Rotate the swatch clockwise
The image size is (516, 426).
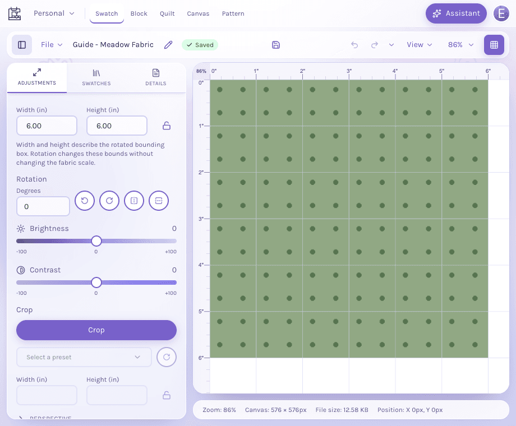coord(109,201)
